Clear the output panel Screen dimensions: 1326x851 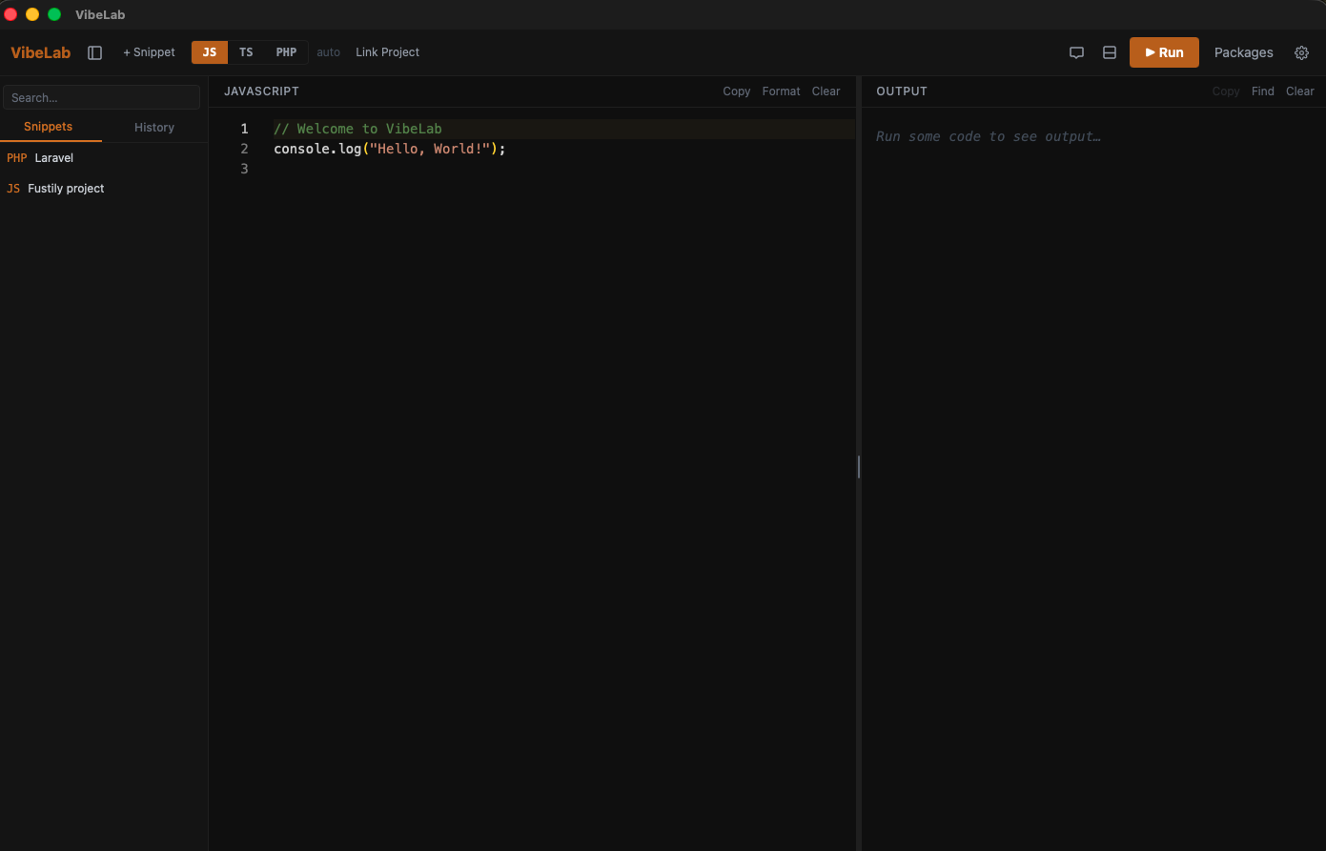1300,91
